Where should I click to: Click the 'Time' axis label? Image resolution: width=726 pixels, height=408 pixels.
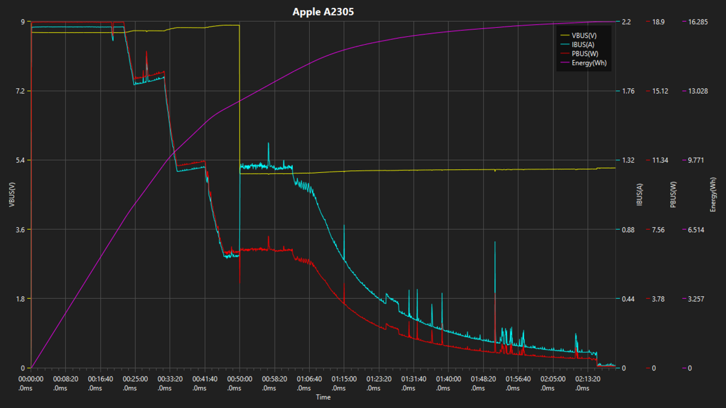coord(323,397)
